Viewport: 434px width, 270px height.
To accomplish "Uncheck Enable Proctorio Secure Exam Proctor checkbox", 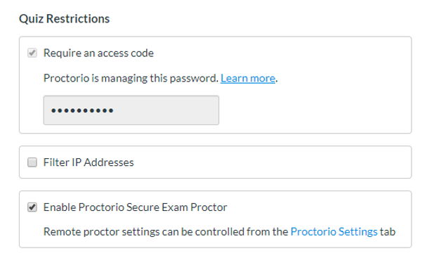I will 32,207.
